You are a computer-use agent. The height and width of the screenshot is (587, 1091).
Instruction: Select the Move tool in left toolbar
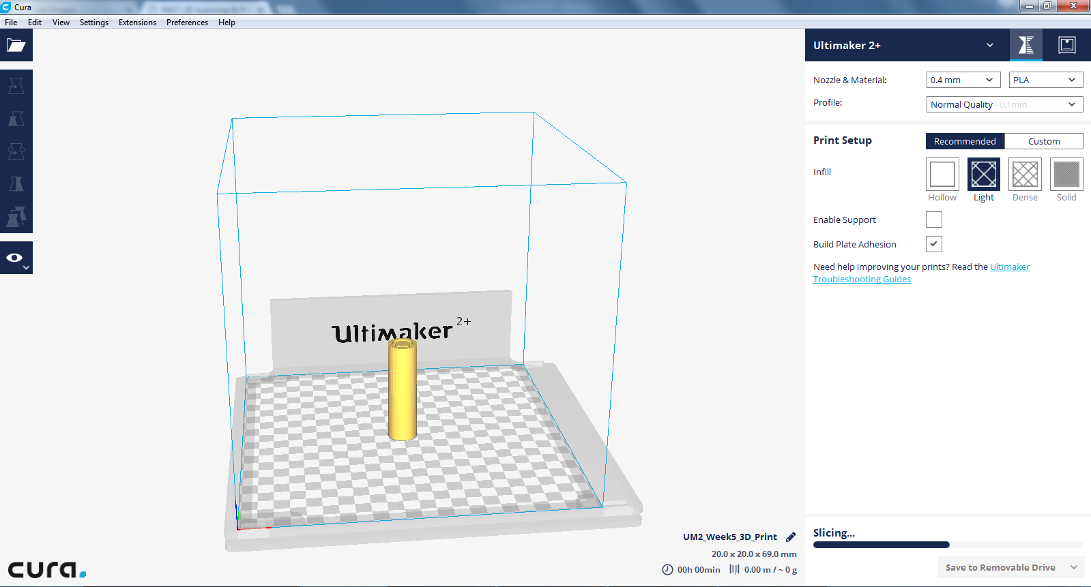coord(16,86)
